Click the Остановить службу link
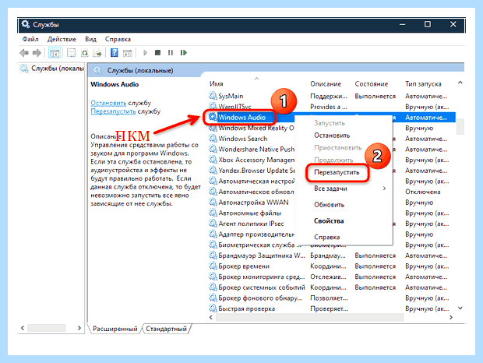Image resolution: width=483 pixels, height=363 pixels. 108,103
